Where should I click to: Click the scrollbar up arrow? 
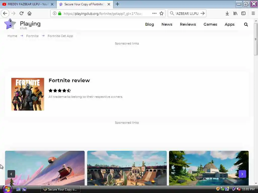[x=256, y=21]
